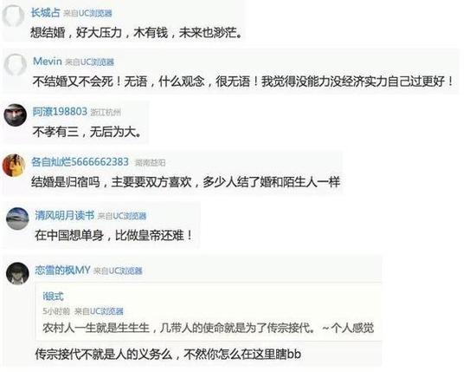Visit Mevin's profile via username

(48, 62)
